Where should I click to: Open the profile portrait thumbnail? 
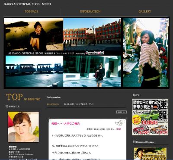tap(23, 127)
